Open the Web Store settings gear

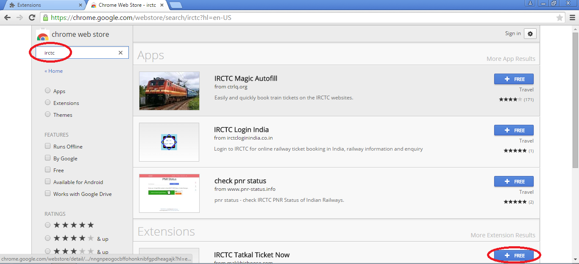(x=530, y=34)
